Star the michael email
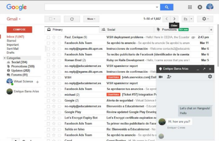 click(54, 95)
